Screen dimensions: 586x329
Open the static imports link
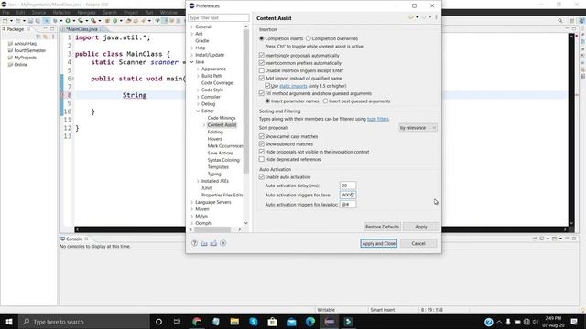(293, 86)
